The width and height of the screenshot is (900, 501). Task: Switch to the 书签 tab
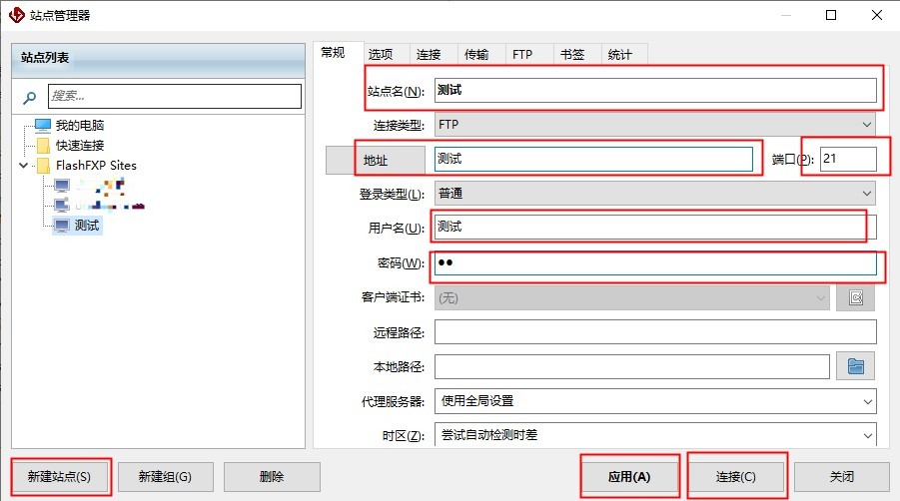coord(572,55)
